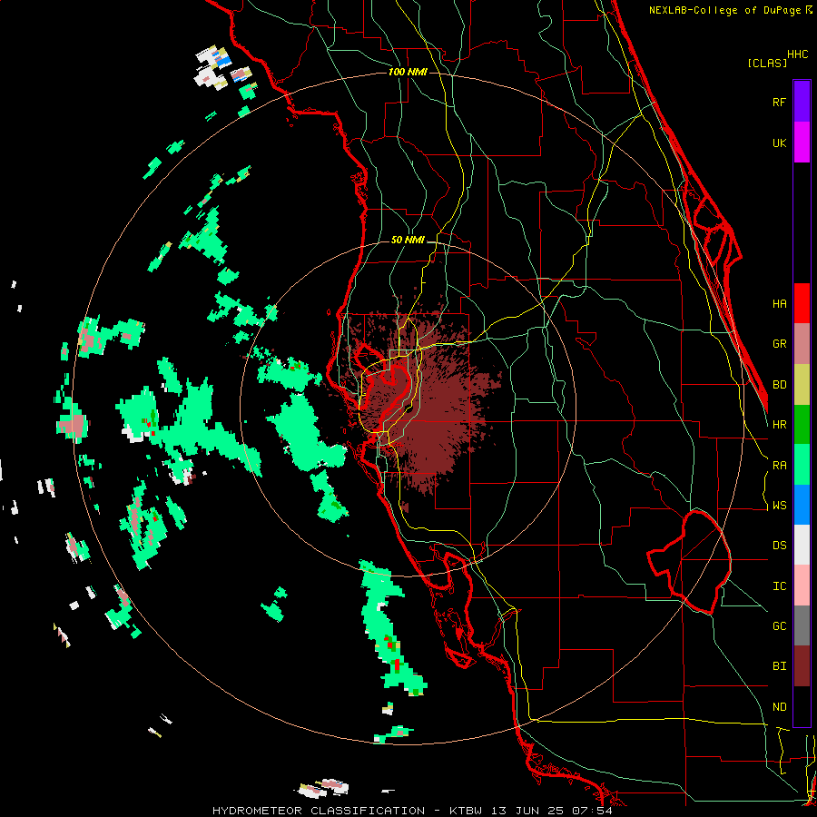Click the WS blue legend swatch

[x=802, y=505]
